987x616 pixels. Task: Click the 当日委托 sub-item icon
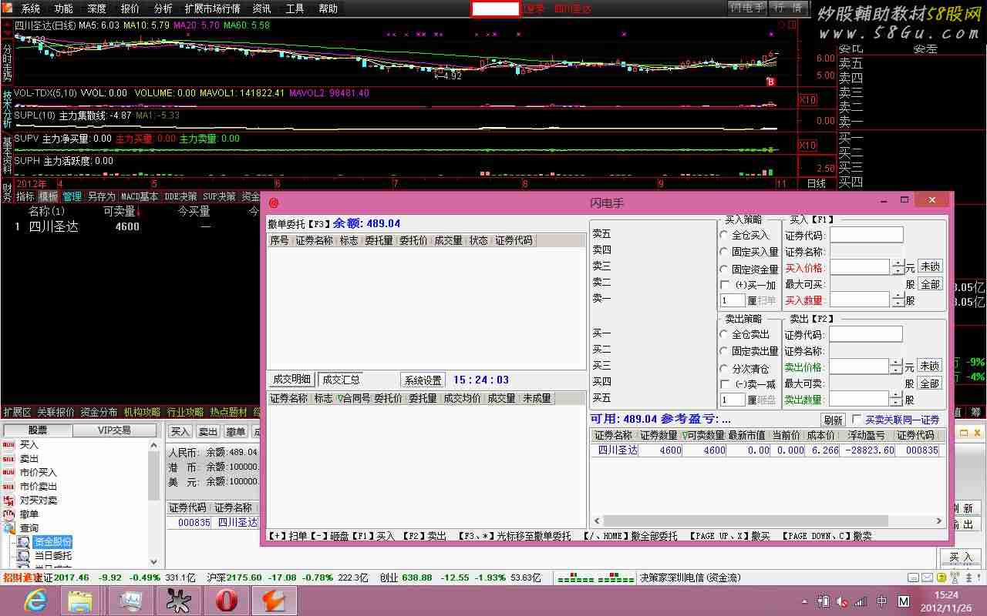pyautogui.click(x=24, y=556)
